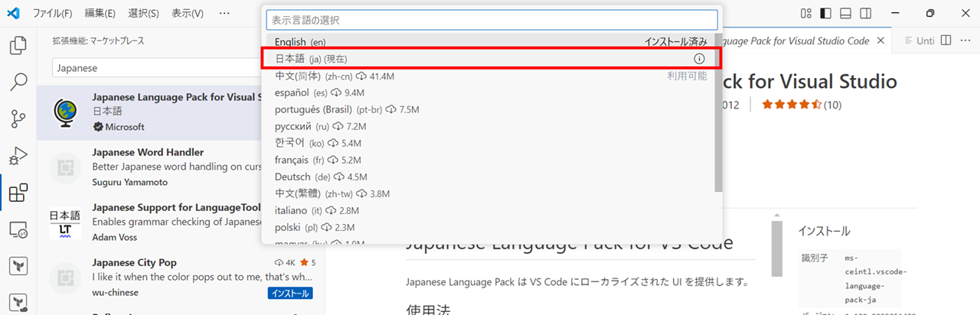Click the VS Code logo in title bar

point(12,13)
